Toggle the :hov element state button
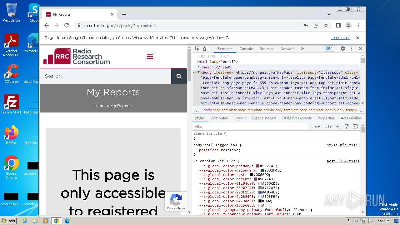Viewport: 400px width, 225px height. coord(316,126)
